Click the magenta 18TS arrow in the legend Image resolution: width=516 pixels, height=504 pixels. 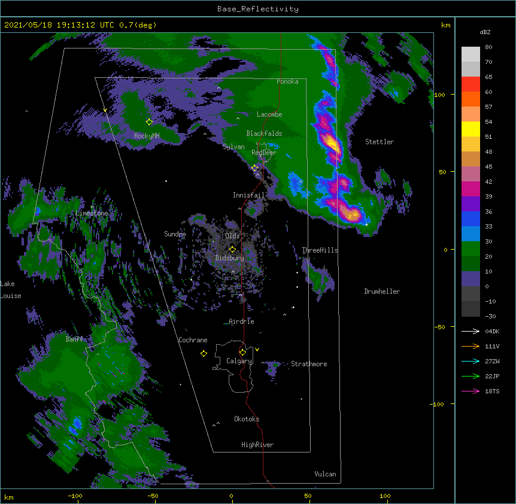(471, 391)
